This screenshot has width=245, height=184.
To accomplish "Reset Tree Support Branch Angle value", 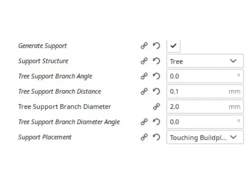I will (156, 76).
